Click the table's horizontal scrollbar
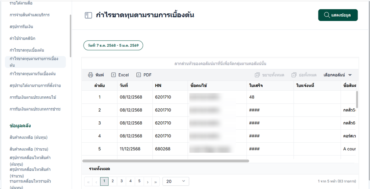Viewport: 370px width, 189px height. (166, 161)
